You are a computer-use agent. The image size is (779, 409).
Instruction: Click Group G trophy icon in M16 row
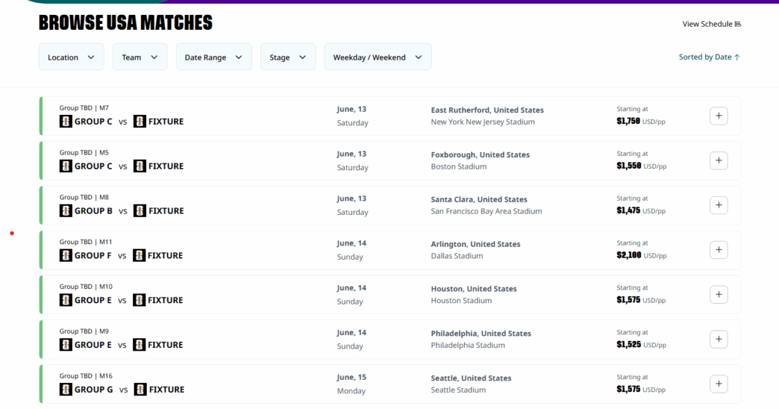tap(66, 390)
